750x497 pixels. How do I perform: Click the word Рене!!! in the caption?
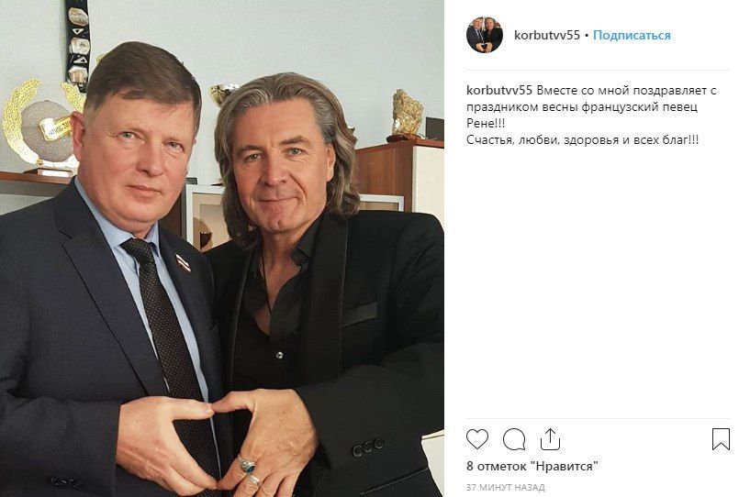[x=486, y=123]
